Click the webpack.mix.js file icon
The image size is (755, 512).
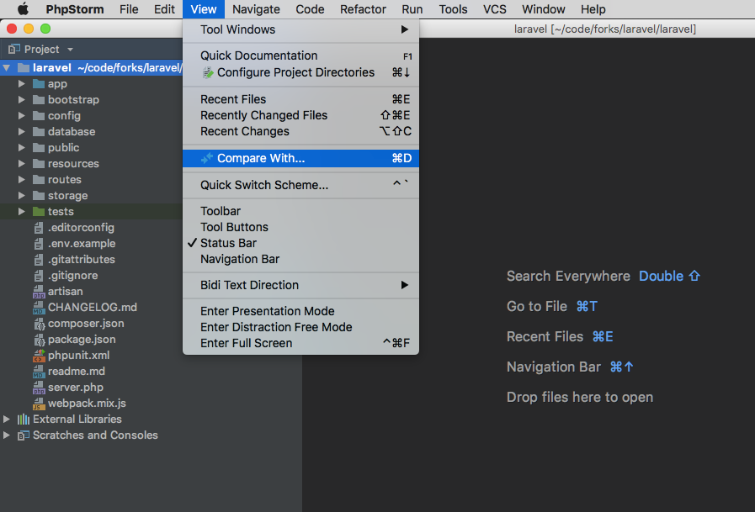(x=39, y=403)
